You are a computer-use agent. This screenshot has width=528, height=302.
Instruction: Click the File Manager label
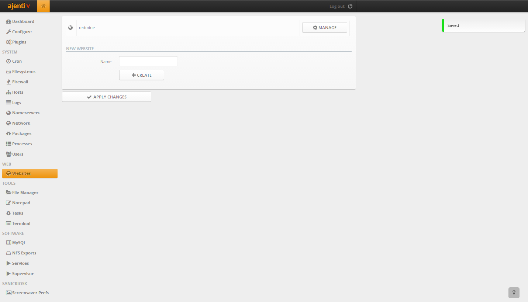(x=25, y=192)
